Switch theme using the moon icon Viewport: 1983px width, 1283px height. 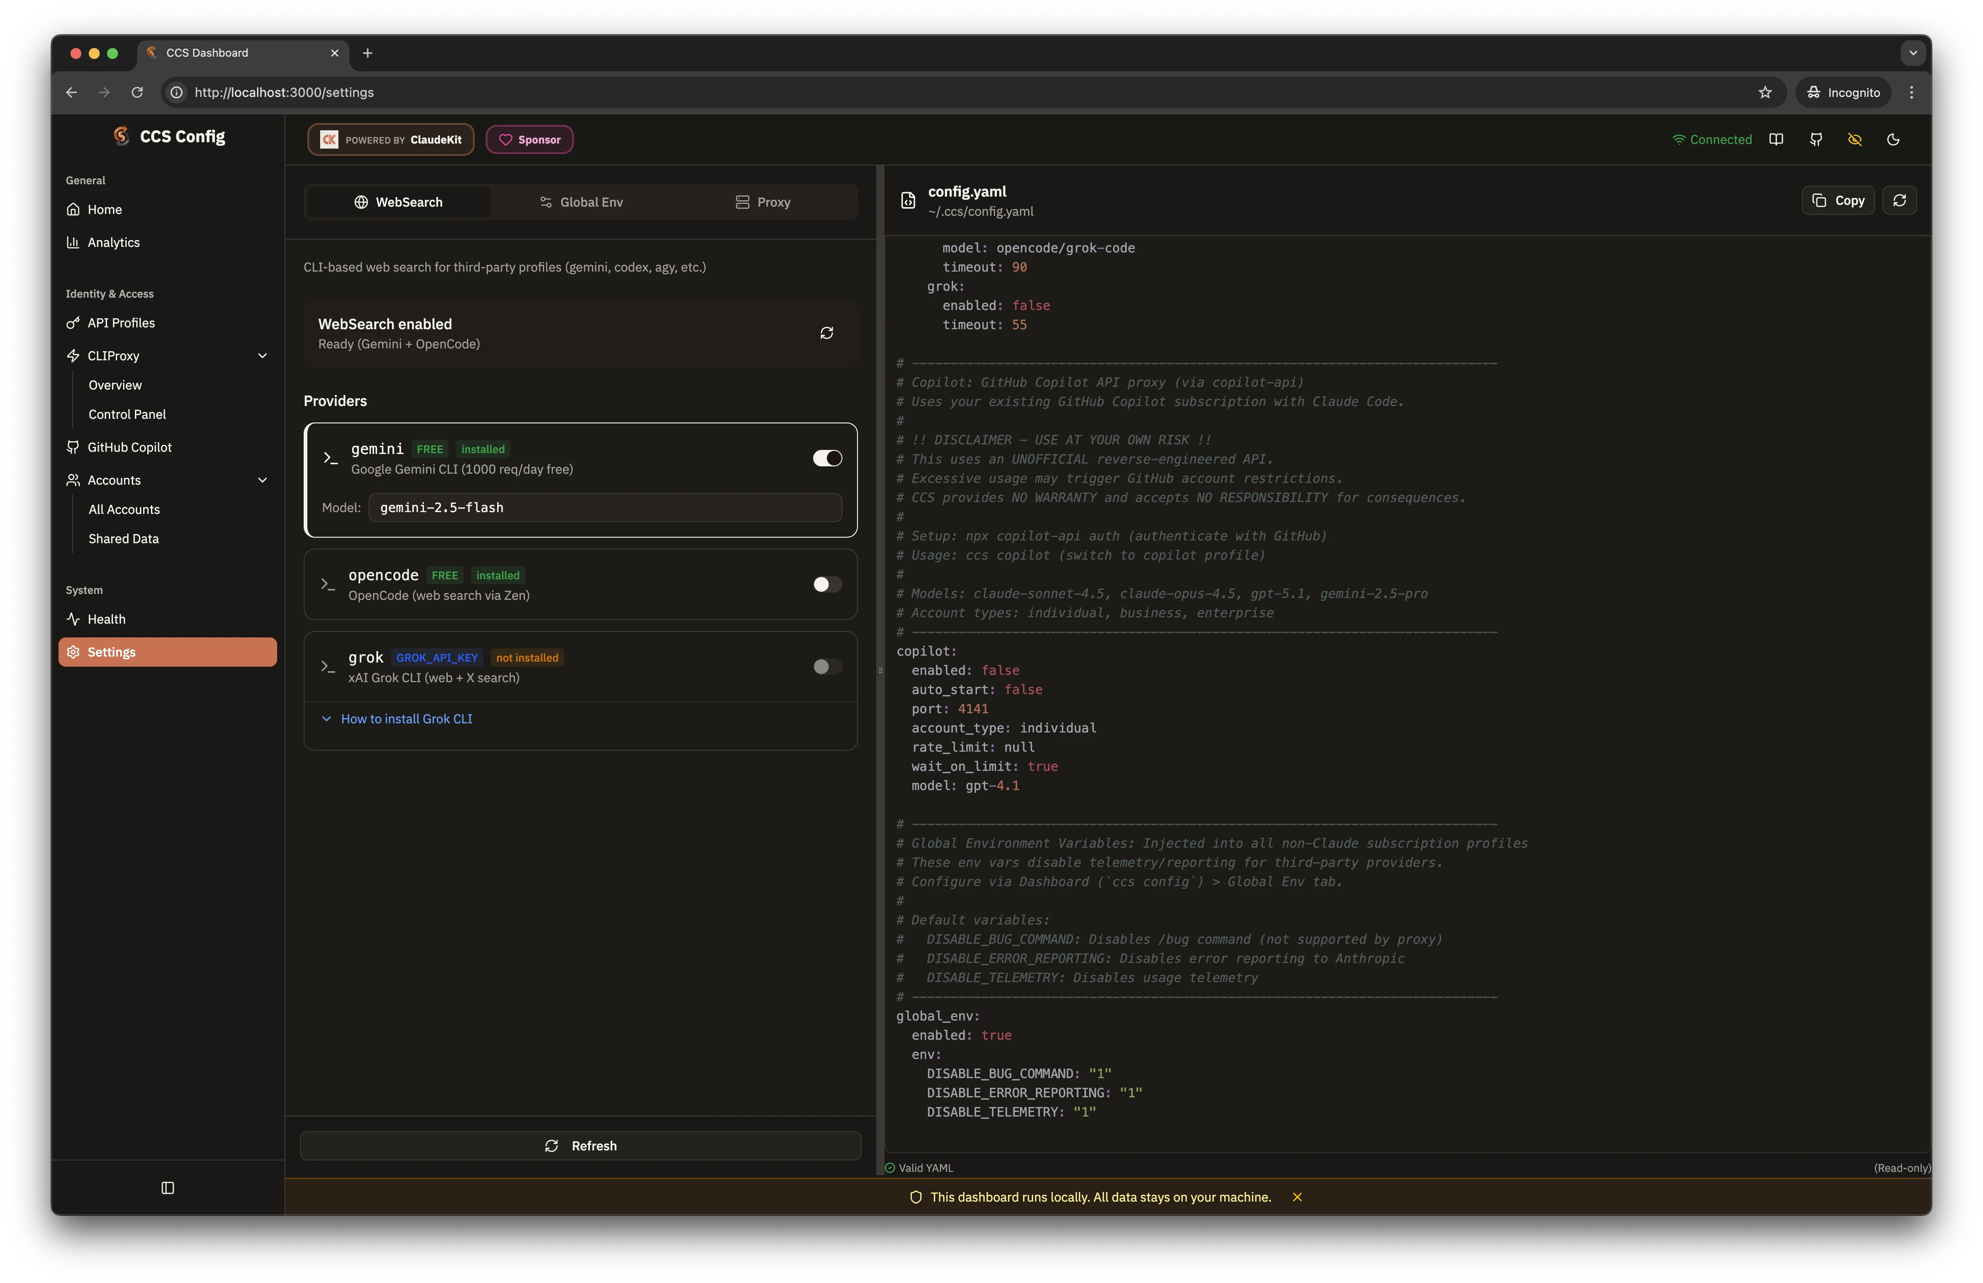[x=1894, y=139]
